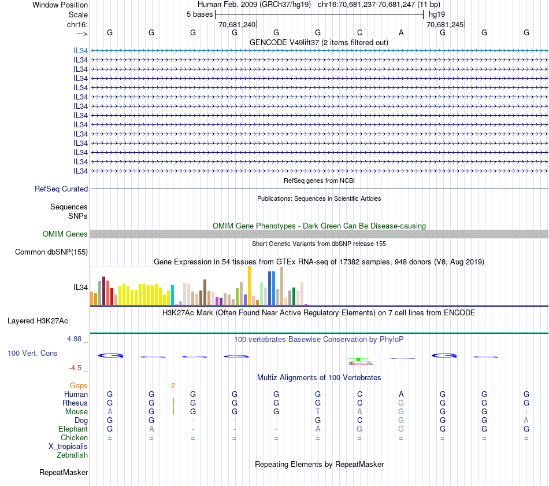Click the ---> strand direction label
The image size is (549, 486).
[x=82, y=34]
